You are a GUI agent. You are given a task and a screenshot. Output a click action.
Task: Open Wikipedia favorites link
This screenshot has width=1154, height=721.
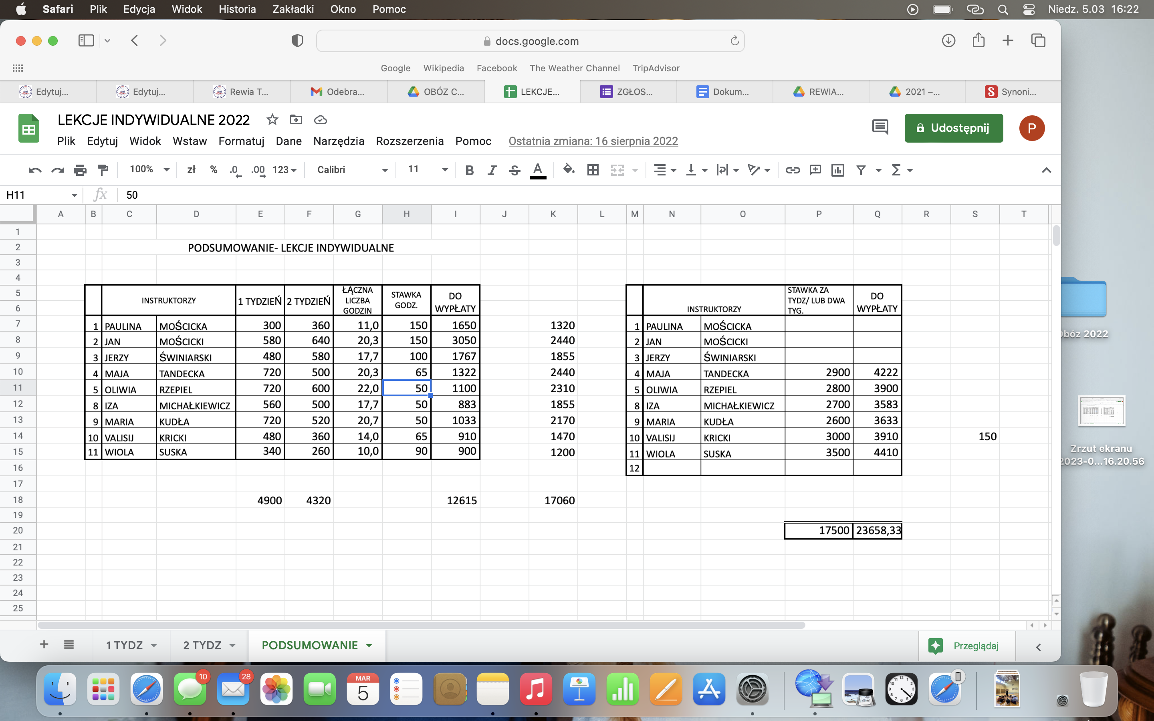coord(444,68)
